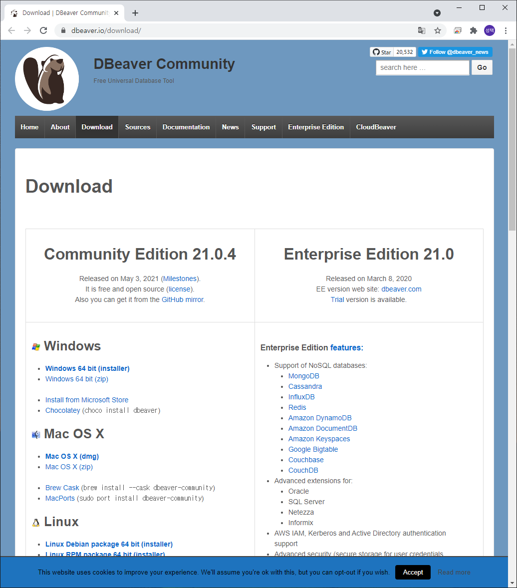Open the Couchbase link
Screen dimensions: 517x588
306,460
